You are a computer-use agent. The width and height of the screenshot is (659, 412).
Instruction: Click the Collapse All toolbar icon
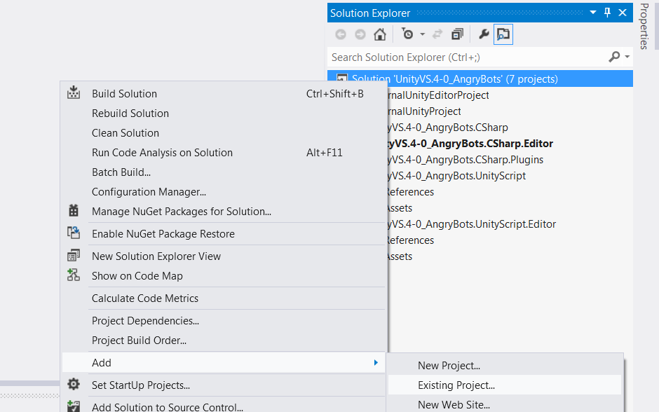point(456,34)
